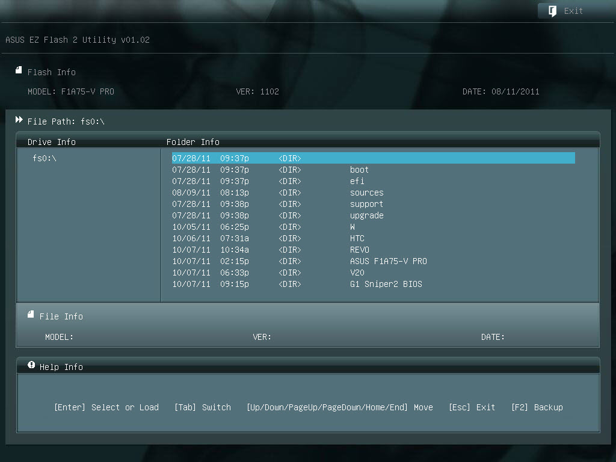
Task: Click the Up/Down/PageUp/PageDown Move hint
Action: 340,407
